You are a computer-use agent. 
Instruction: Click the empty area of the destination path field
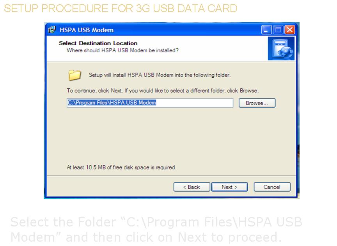coord(195,103)
